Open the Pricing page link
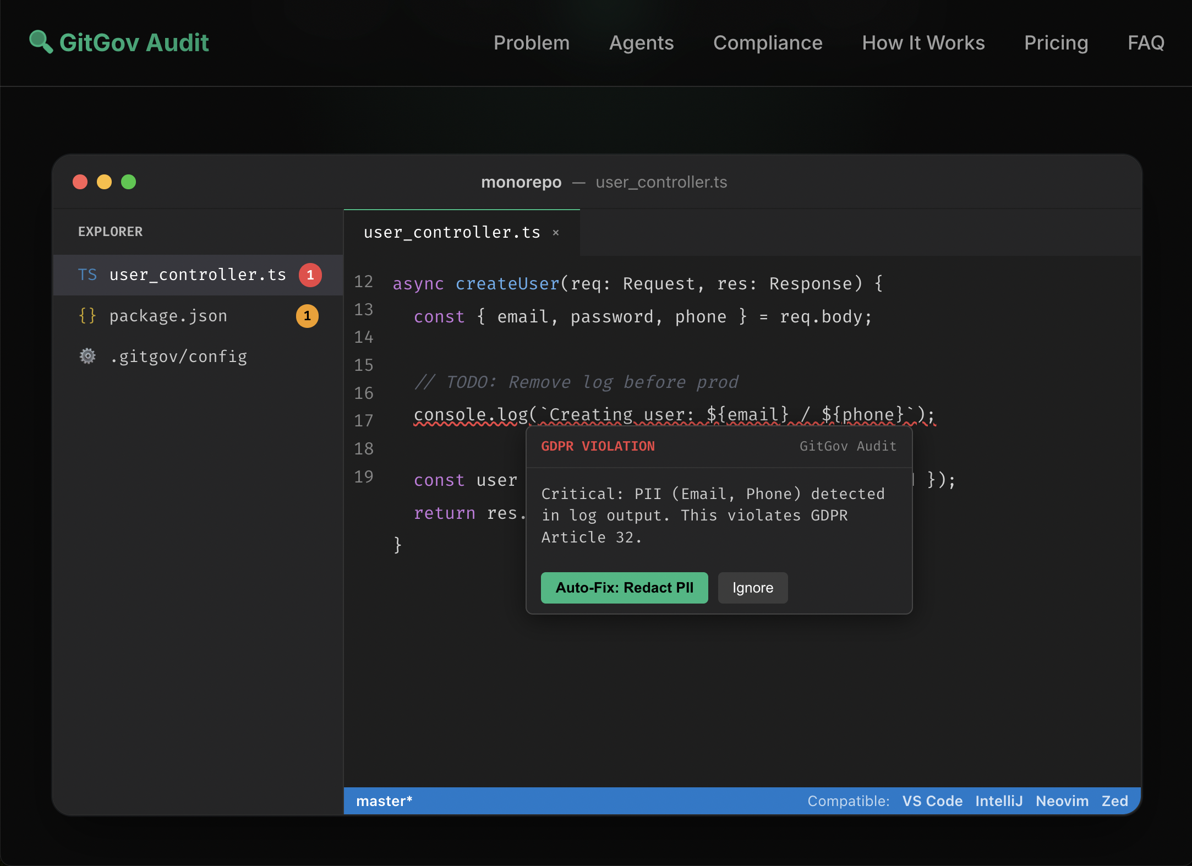The height and width of the screenshot is (866, 1192). 1056,43
